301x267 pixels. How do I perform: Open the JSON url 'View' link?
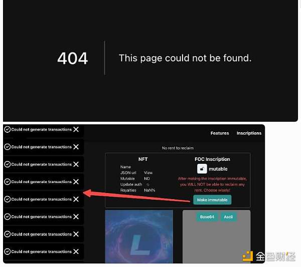pos(148,173)
